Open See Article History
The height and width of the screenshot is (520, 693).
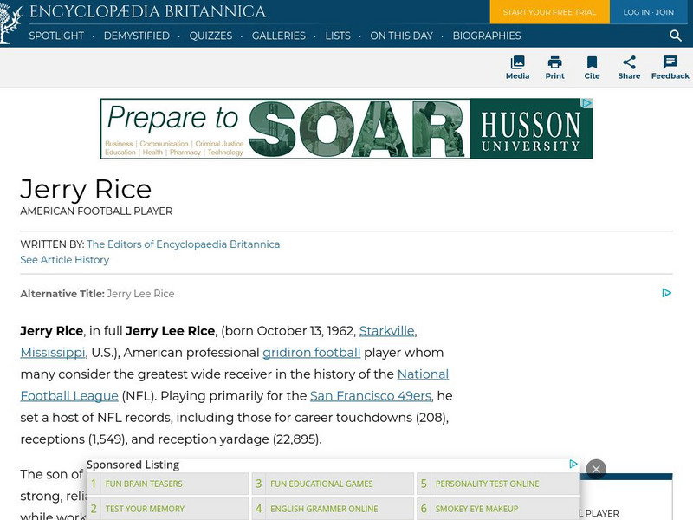[64, 259]
